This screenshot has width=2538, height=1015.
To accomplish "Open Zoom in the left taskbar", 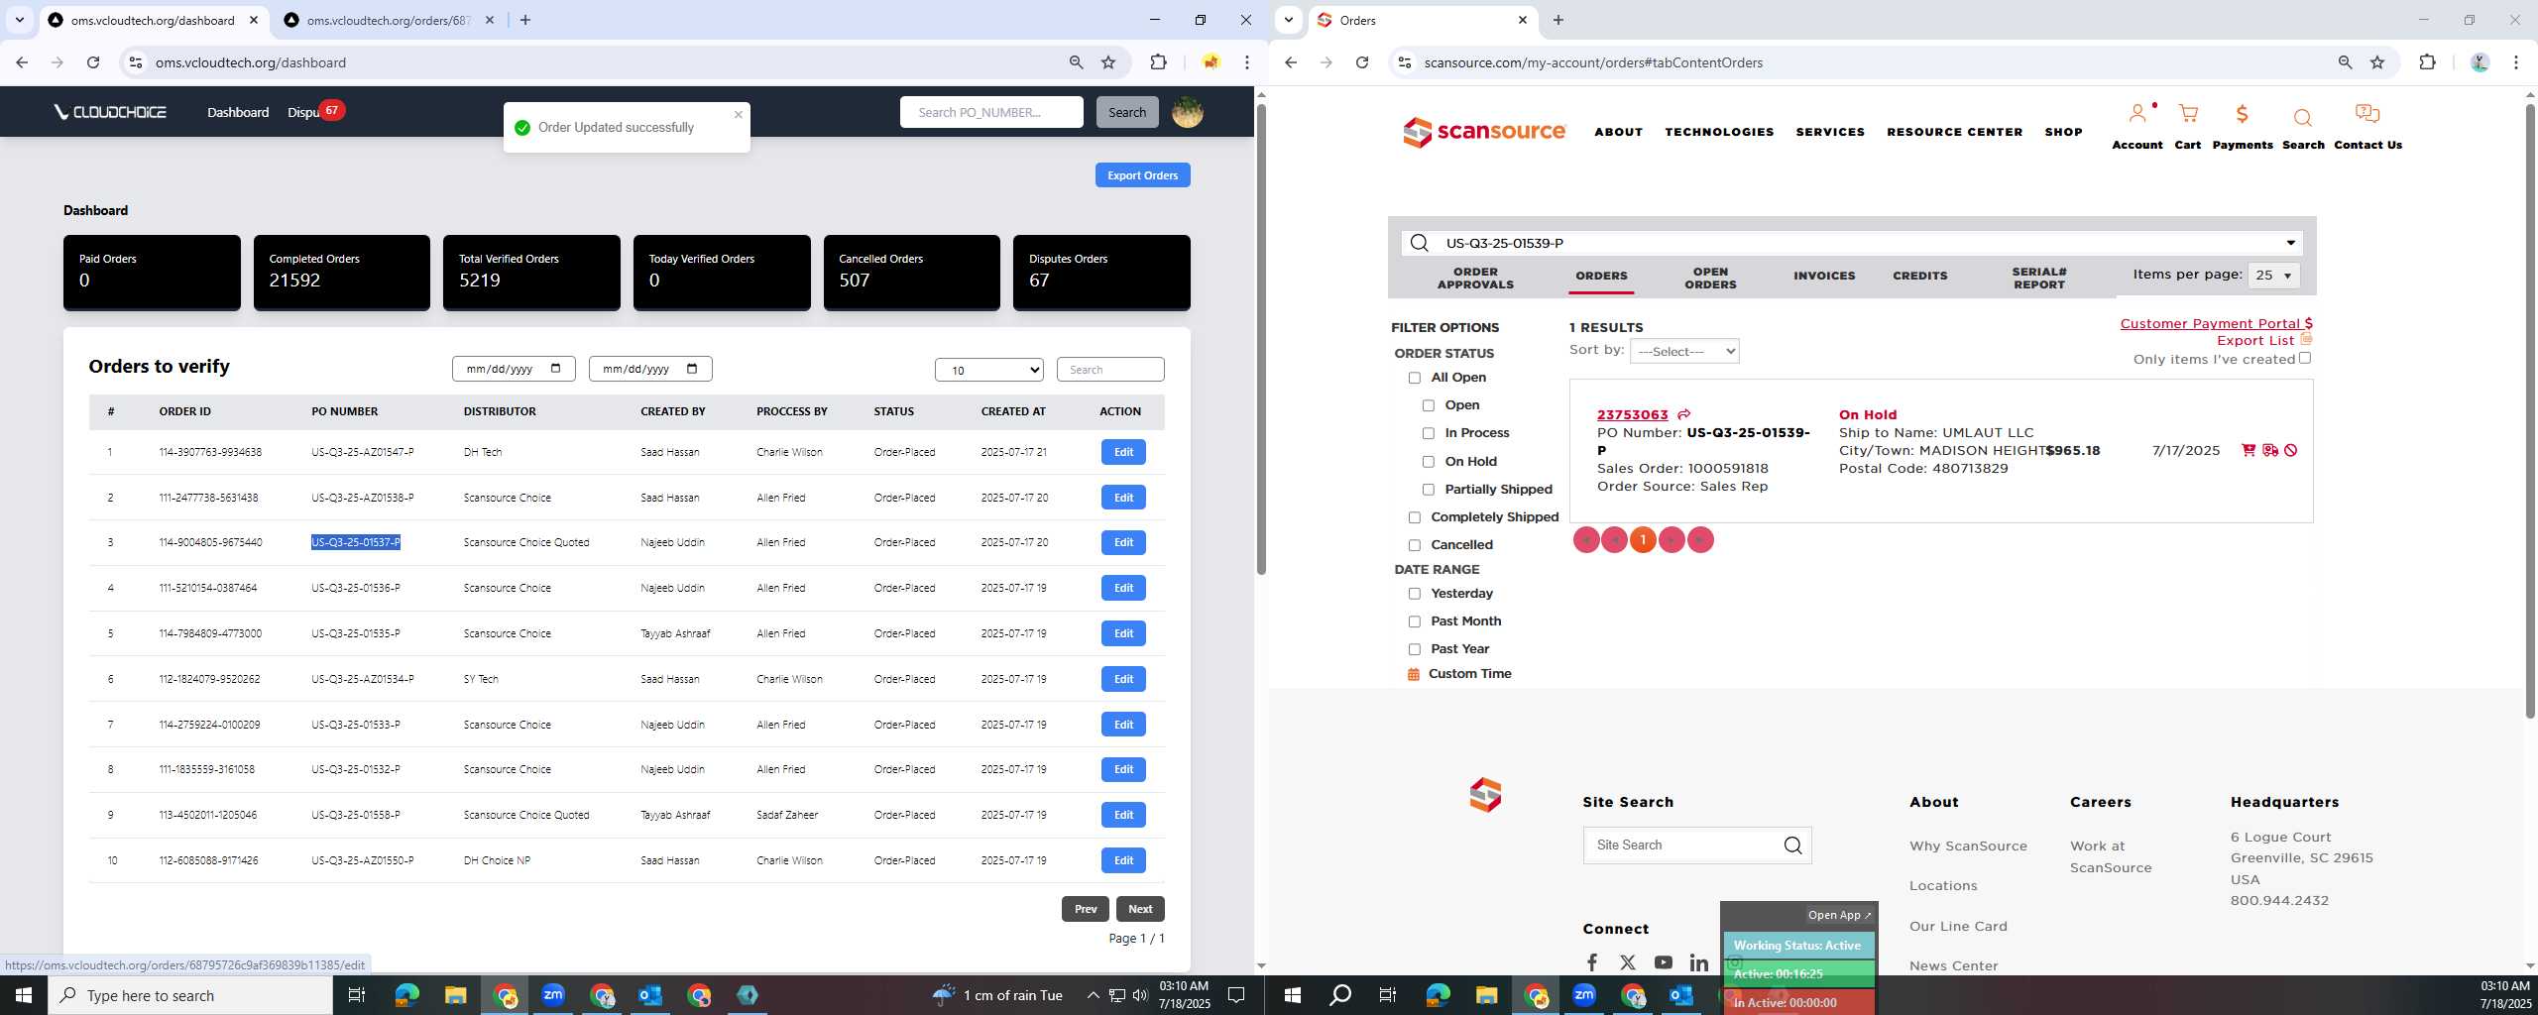I will [x=553, y=995].
